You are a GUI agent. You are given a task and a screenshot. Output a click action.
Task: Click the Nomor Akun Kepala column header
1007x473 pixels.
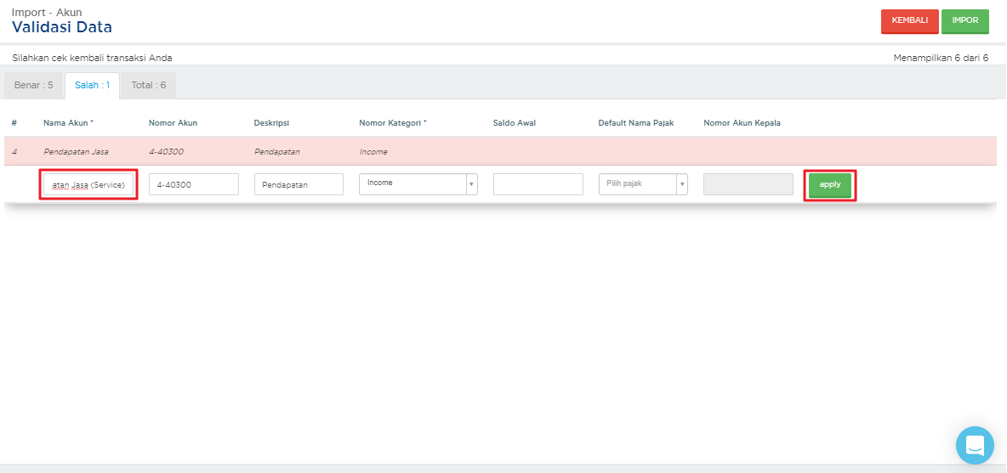click(x=742, y=123)
